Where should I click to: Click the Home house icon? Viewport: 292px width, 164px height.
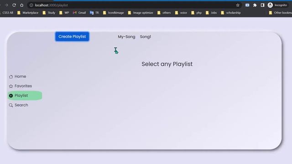(11, 77)
